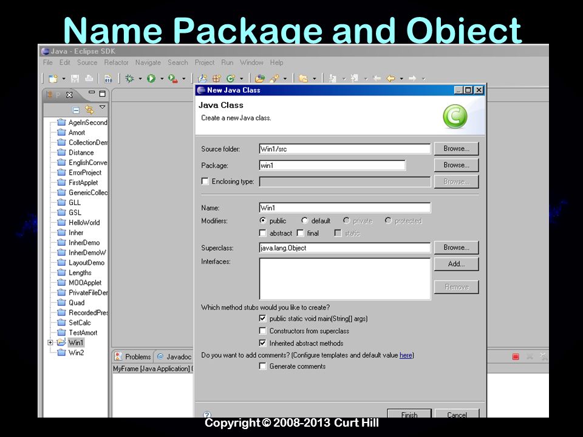583x437 pixels.
Task: Open the Navigate menu
Action: 148,63
